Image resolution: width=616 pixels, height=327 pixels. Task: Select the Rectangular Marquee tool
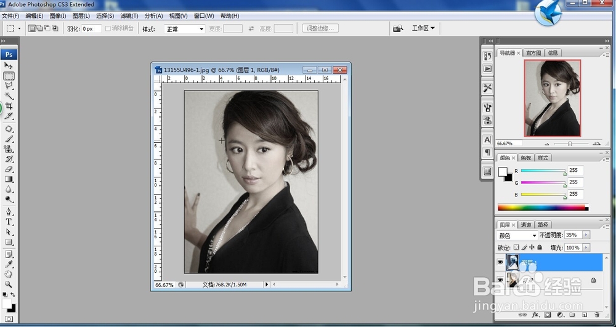coord(9,76)
